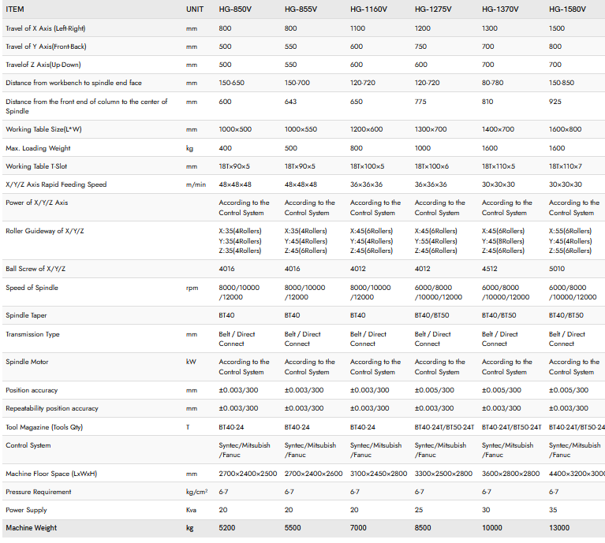Select the HG-1160V column header
Screen dimensions: 605x543
click(368, 9)
